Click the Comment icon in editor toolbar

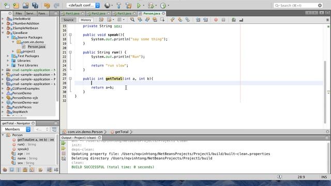pos(233,20)
